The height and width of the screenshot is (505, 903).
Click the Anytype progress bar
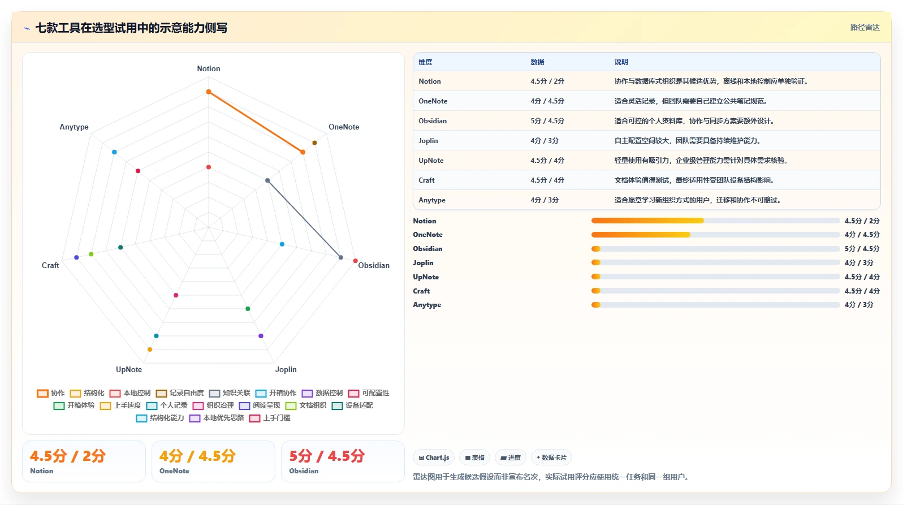715,305
